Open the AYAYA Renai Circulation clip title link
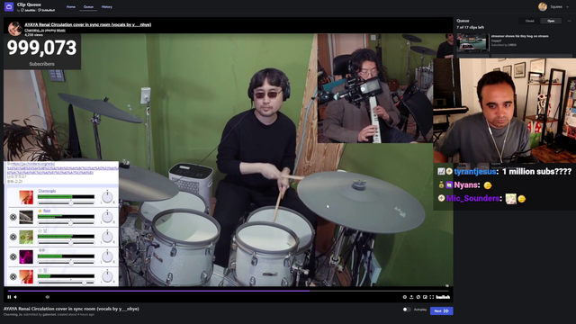This screenshot has height=324, width=576. coord(88,24)
